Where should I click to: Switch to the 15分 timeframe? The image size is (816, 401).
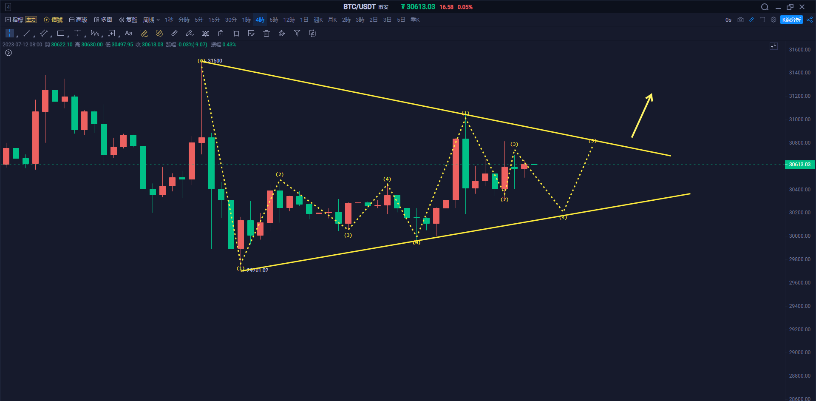214,20
